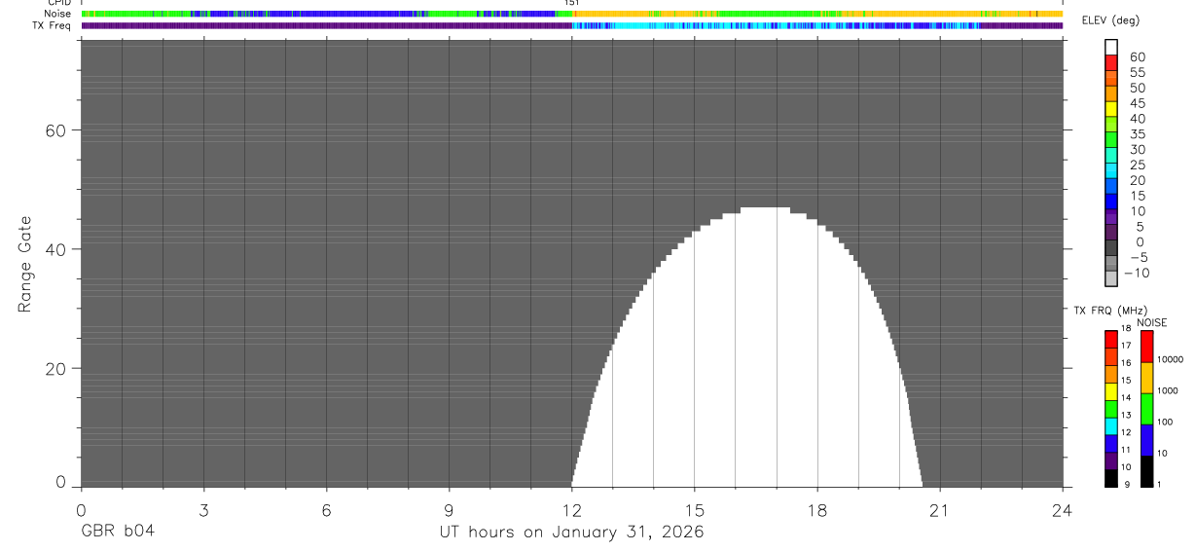This screenshot has height=552, width=1195.
Task: Click the '1000' label in the NOISE legend
Action: click(x=1169, y=390)
